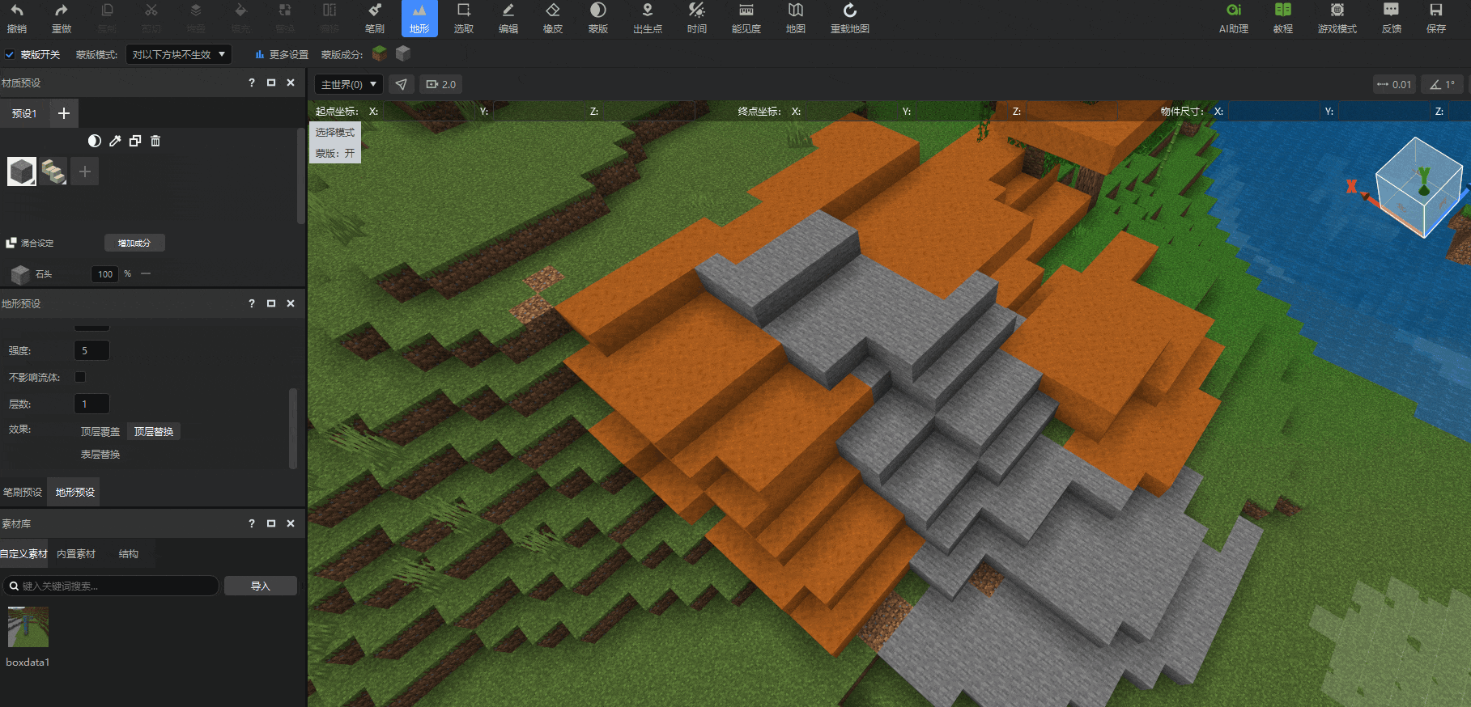Select the 顶层覆盖 effect option
The height and width of the screenshot is (707, 1471).
[x=100, y=431]
